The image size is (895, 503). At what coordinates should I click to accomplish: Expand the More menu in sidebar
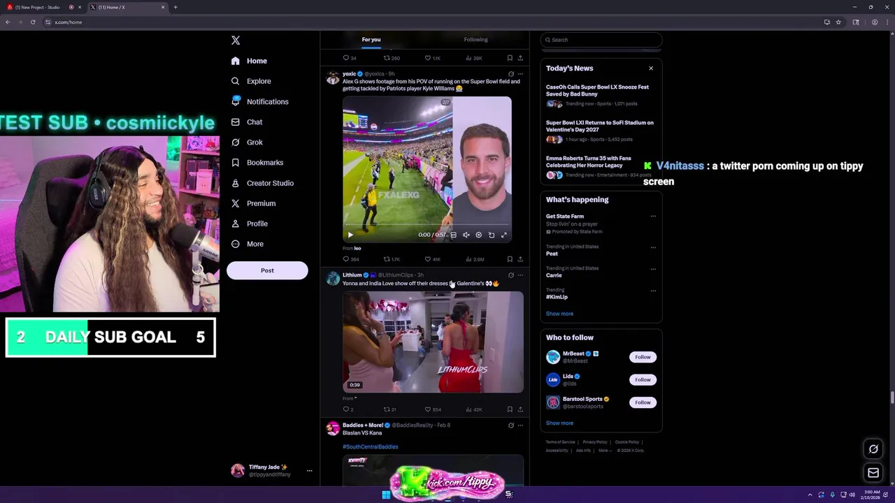point(248,244)
